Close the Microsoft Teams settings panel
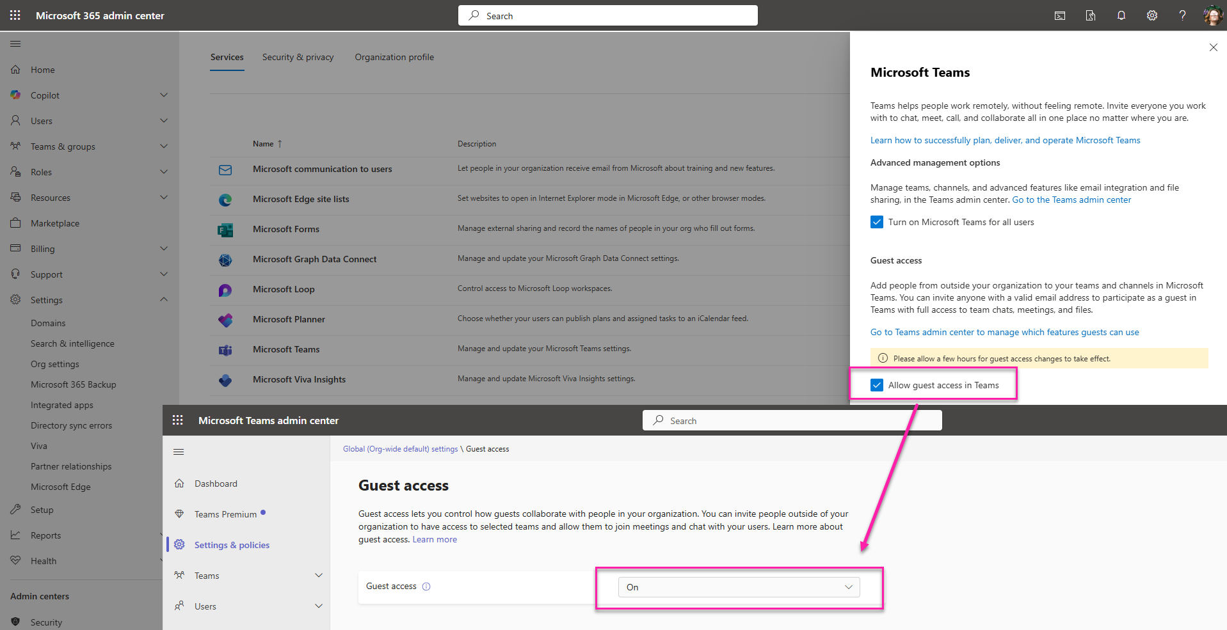This screenshot has width=1227, height=630. 1213,47
